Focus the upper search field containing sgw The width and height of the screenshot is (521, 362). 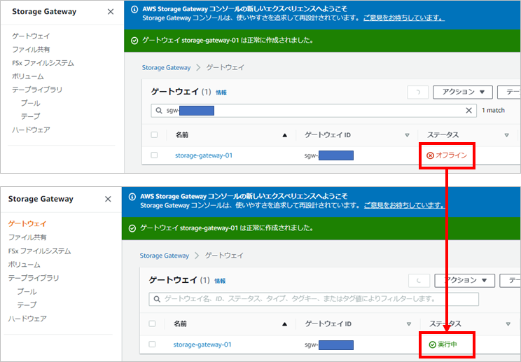(314, 110)
